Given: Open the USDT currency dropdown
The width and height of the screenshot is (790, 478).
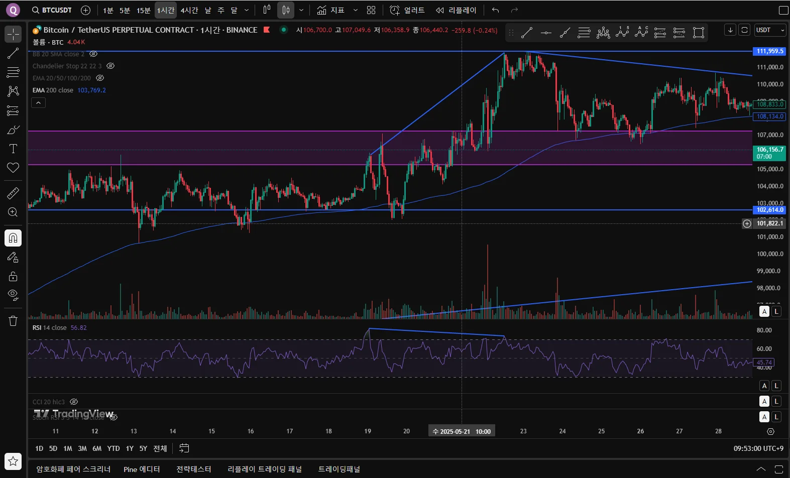Looking at the screenshot, I should (x=770, y=30).
